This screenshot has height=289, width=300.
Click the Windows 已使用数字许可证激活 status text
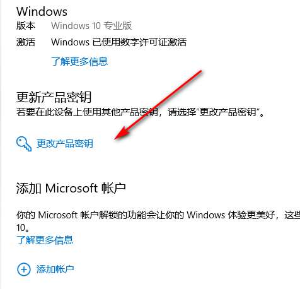[x=118, y=42]
